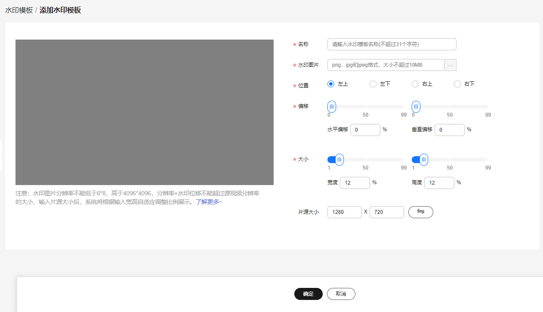The image size is (543, 312).
Task: Select the 左下 position radio button
Action: click(x=373, y=84)
